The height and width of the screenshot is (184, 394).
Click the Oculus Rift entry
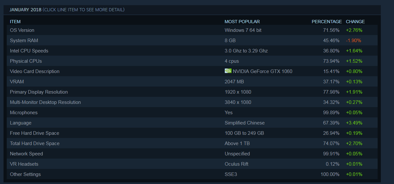click(236, 164)
